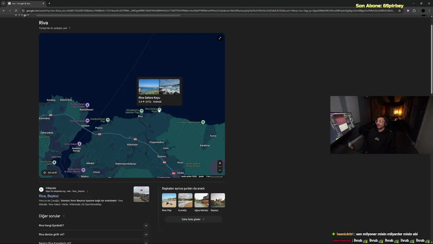Image resolution: width=433 pixels, height=244 pixels.
Task: Expand 'Riva hangi ilçededir?' question
Action: [94, 225]
